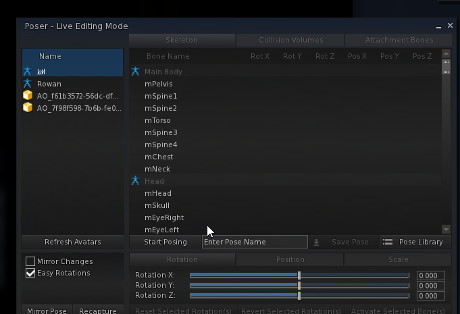This screenshot has height=314, width=460.
Task: Click Reset Selected Rotation(s) button
Action: [x=183, y=310]
